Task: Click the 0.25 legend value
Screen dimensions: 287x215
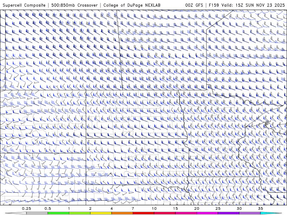Action: click(x=26, y=209)
